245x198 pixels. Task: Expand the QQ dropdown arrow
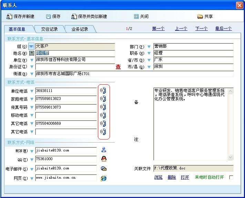tap(32, 160)
